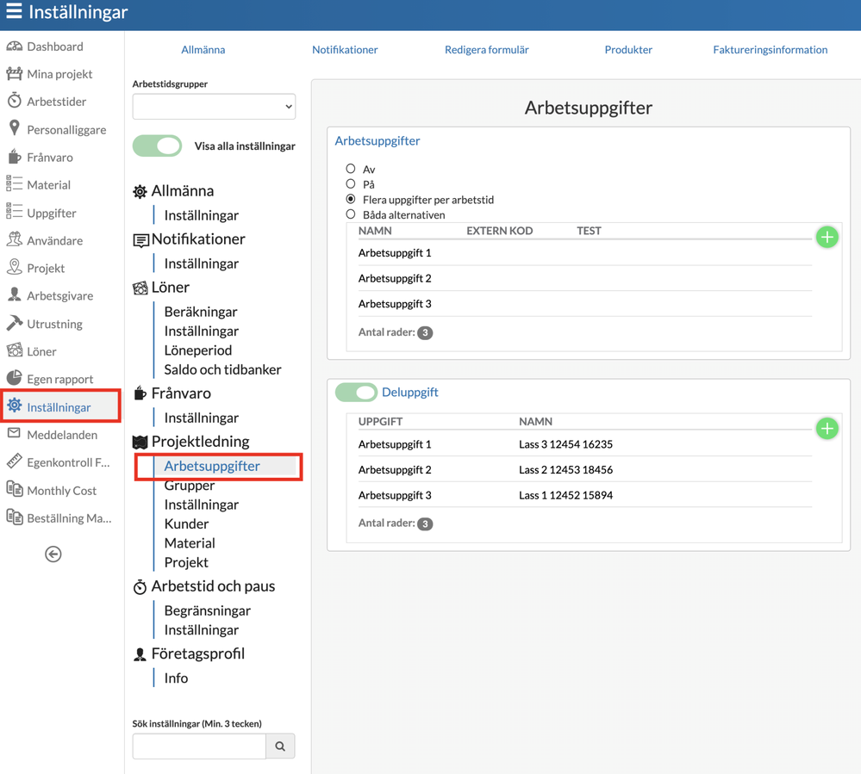
Task: Click the Utrustning hammer icon
Action: click(x=15, y=323)
